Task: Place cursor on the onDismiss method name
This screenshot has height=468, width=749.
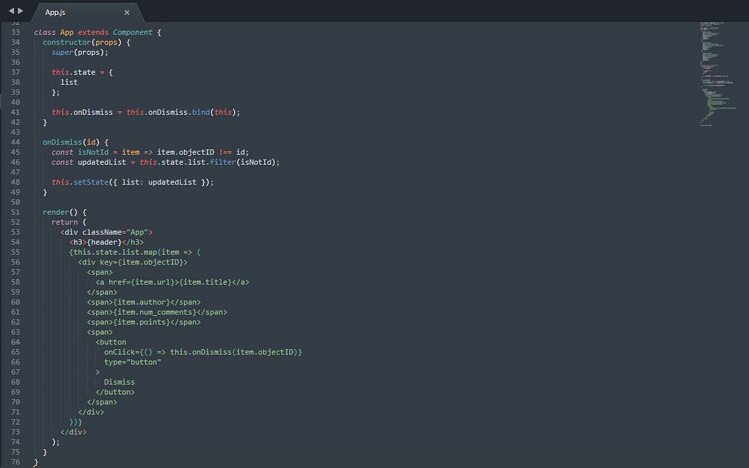Action: 61,142
